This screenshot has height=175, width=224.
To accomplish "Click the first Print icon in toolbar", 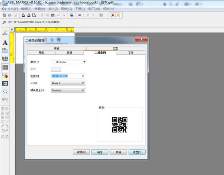I will [x=23, y=15].
